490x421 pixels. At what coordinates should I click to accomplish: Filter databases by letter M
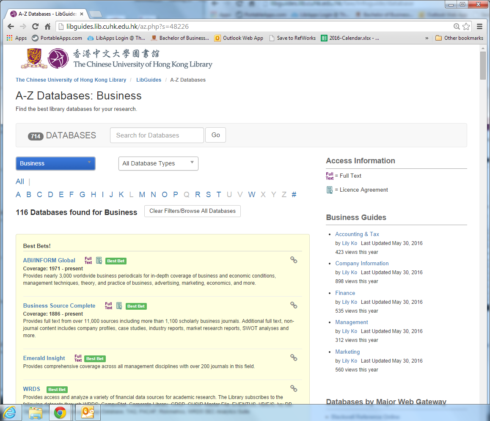point(142,195)
